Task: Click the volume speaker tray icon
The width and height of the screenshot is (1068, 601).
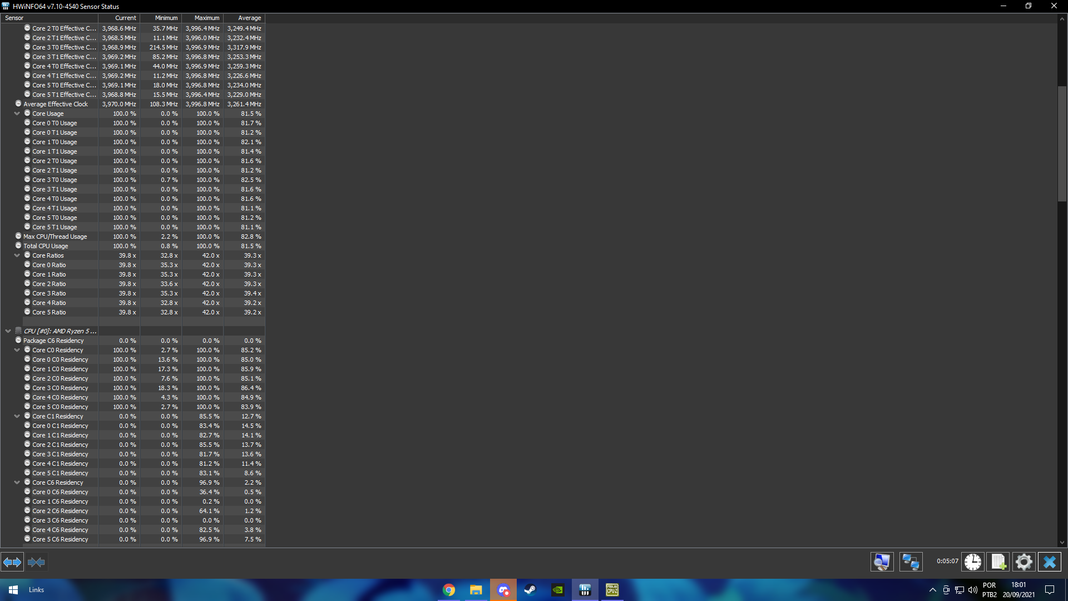Action: click(x=972, y=590)
